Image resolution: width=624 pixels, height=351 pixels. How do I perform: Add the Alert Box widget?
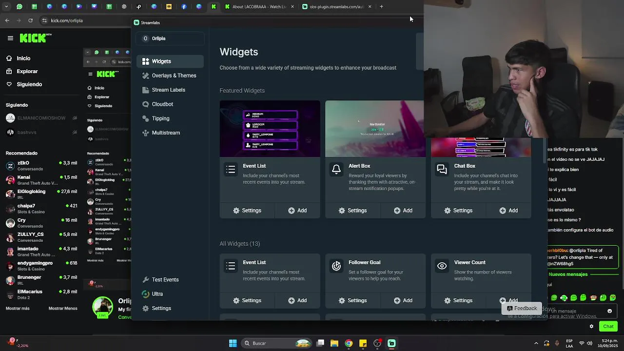(403, 211)
